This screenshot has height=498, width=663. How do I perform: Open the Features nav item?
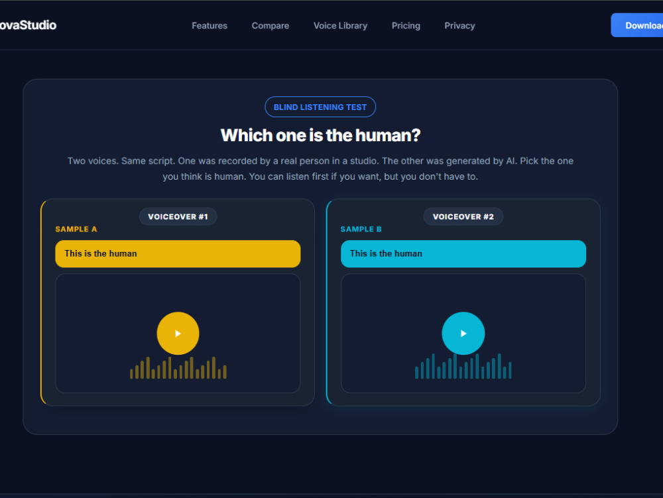(210, 26)
